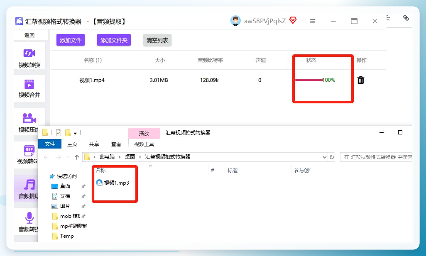The image size is (426, 256).
Task: Click the 3.01MB size cell
Action: [x=159, y=80]
